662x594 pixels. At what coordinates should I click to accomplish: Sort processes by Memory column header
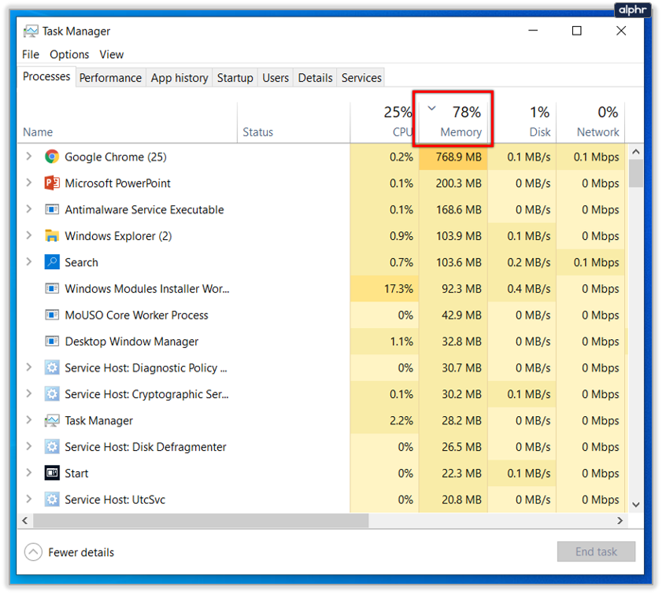[x=453, y=123]
